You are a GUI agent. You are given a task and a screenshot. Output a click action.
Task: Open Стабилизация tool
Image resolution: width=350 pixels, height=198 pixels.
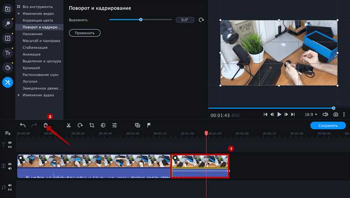[x=35, y=47]
